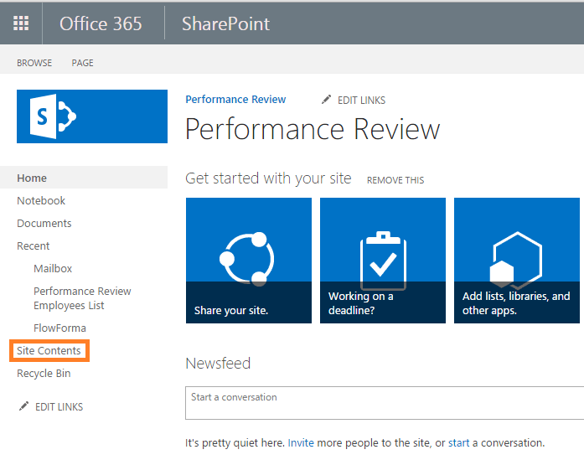Switch to the PAGE ribbon tab
The width and height of the screenshot is (584, 465).
point(83,63)
